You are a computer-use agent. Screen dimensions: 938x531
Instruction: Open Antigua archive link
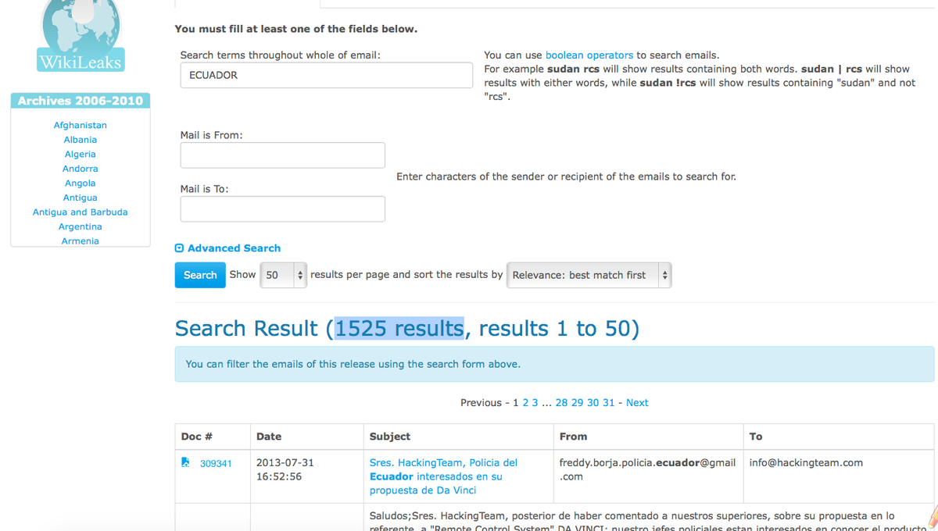[81, 198]
